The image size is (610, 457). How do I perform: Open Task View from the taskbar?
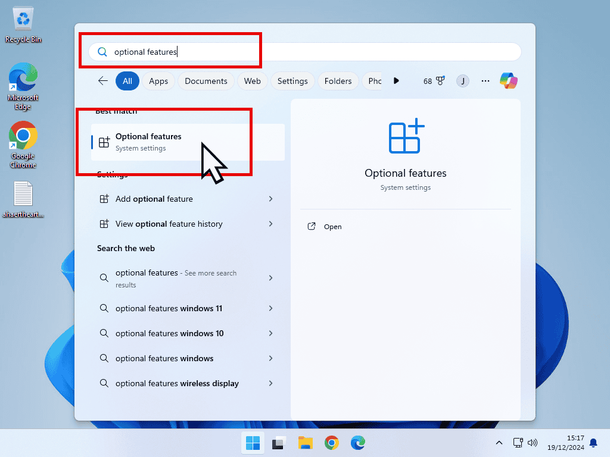coord(279,443)
